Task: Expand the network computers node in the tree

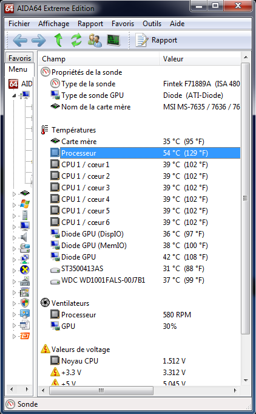Action: click(x=14, y=260)
